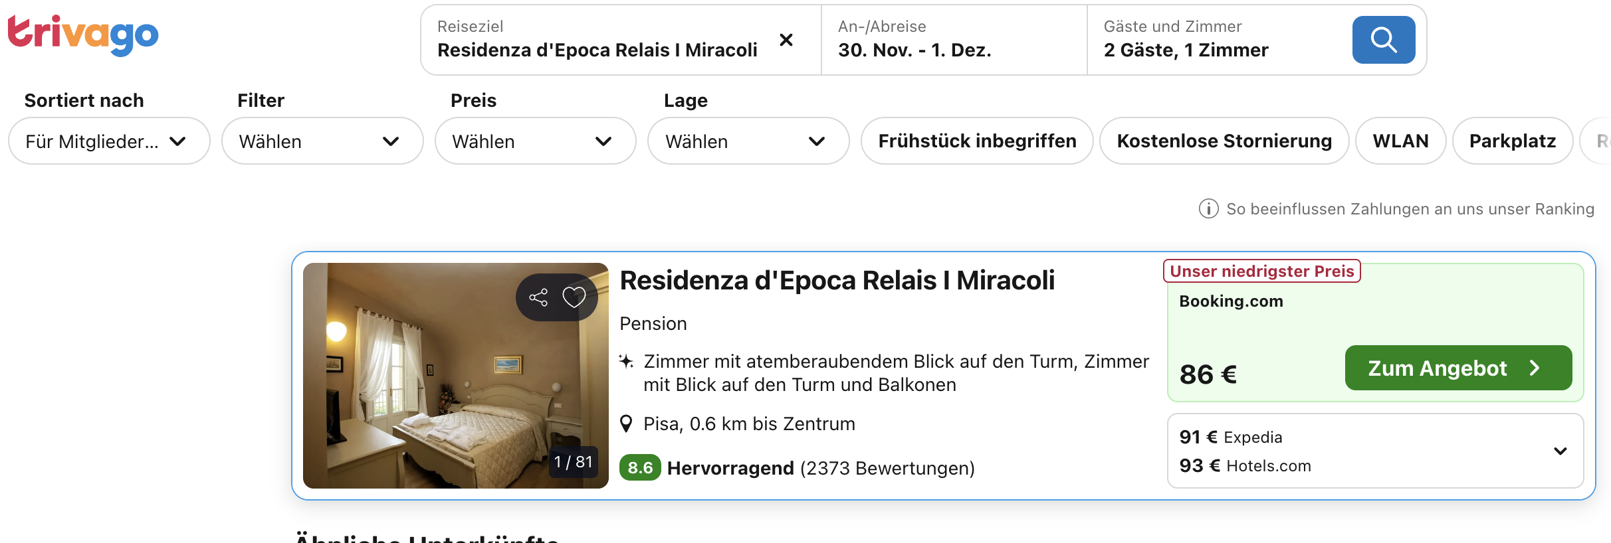The height and width of the screenshot is (543, 1611).
Task: Open the hotel title Residenza d'Epoca Relais I Miracoli
Action: click(x=837, y=281)
